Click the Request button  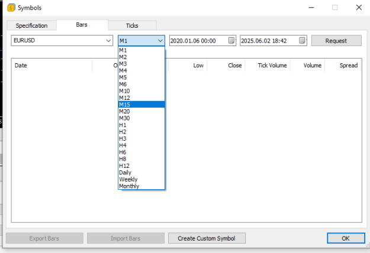(x=336, y=41)
